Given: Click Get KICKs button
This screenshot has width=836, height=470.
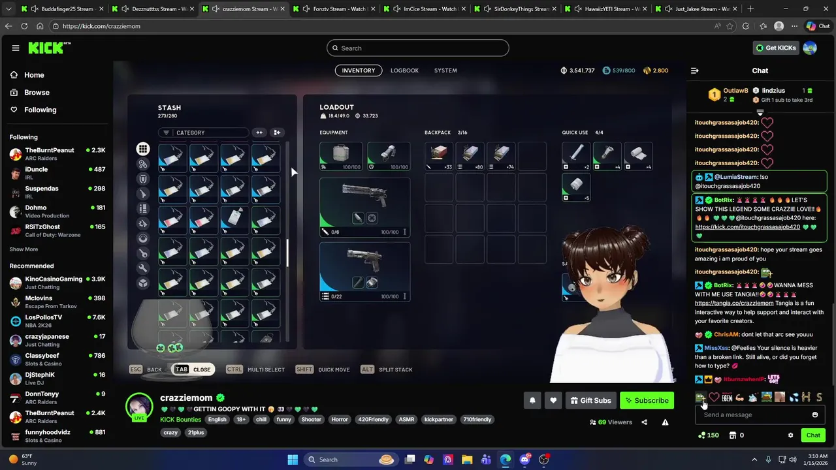Looking at the screenshot, I should [776, 48].
